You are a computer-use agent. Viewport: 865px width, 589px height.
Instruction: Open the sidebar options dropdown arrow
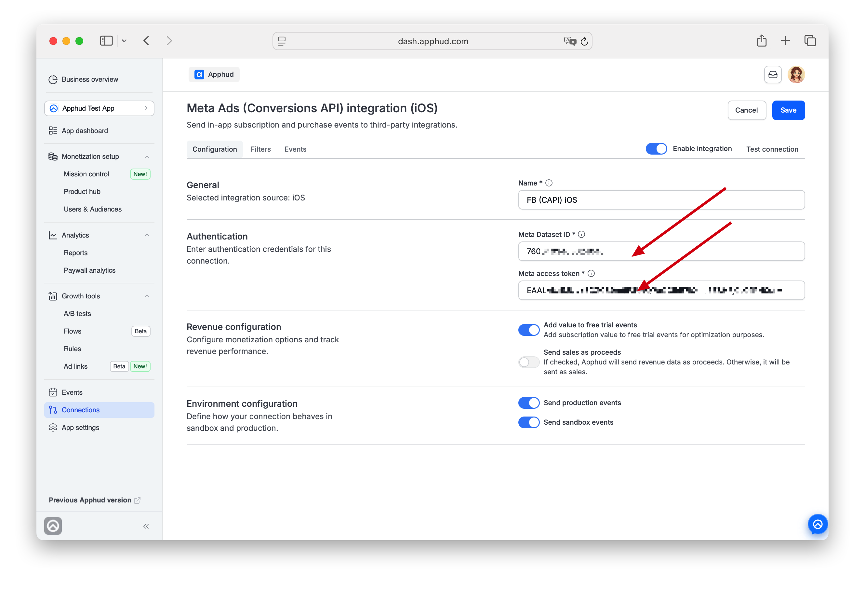coord(124,41)
